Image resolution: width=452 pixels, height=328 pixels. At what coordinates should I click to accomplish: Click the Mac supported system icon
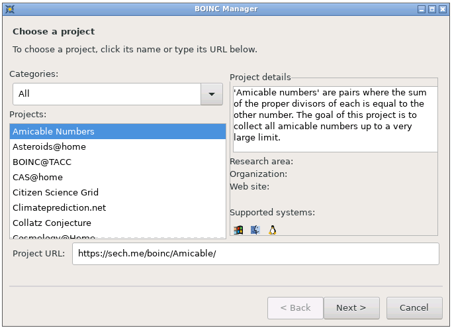click(255, 230)
